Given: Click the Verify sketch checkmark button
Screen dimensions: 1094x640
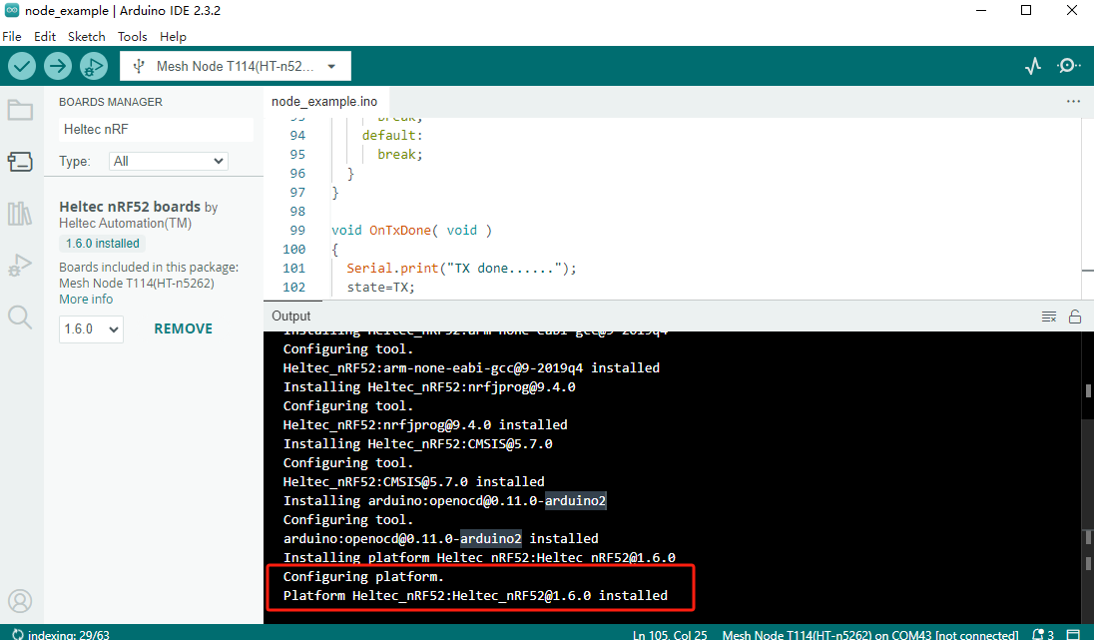Looking at the screenshot, I should (23, 66).
